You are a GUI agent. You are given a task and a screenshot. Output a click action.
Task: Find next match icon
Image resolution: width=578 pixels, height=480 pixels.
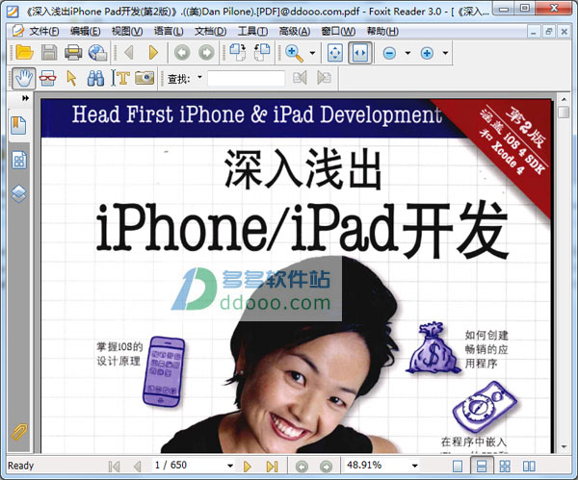[324, 78]
